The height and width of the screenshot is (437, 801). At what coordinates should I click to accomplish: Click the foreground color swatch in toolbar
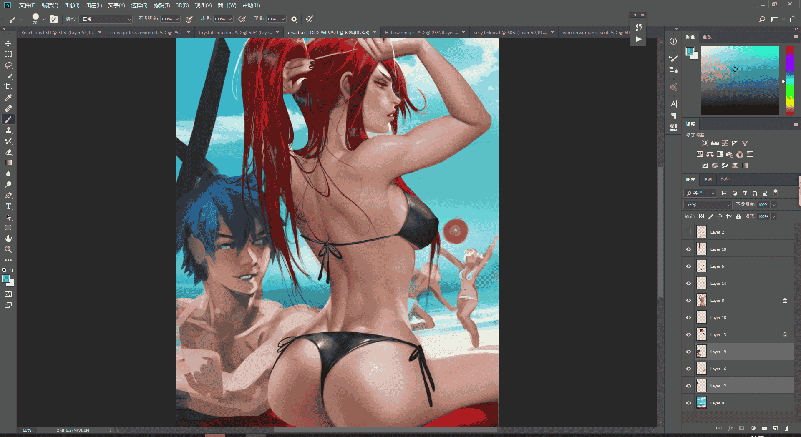point(6,279)
